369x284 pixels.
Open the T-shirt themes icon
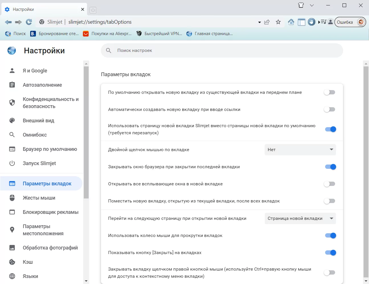301,5
